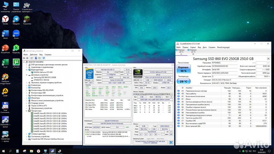Open the TLauncher desktop icon
The image size is (274, 154).
coord(27,20)
